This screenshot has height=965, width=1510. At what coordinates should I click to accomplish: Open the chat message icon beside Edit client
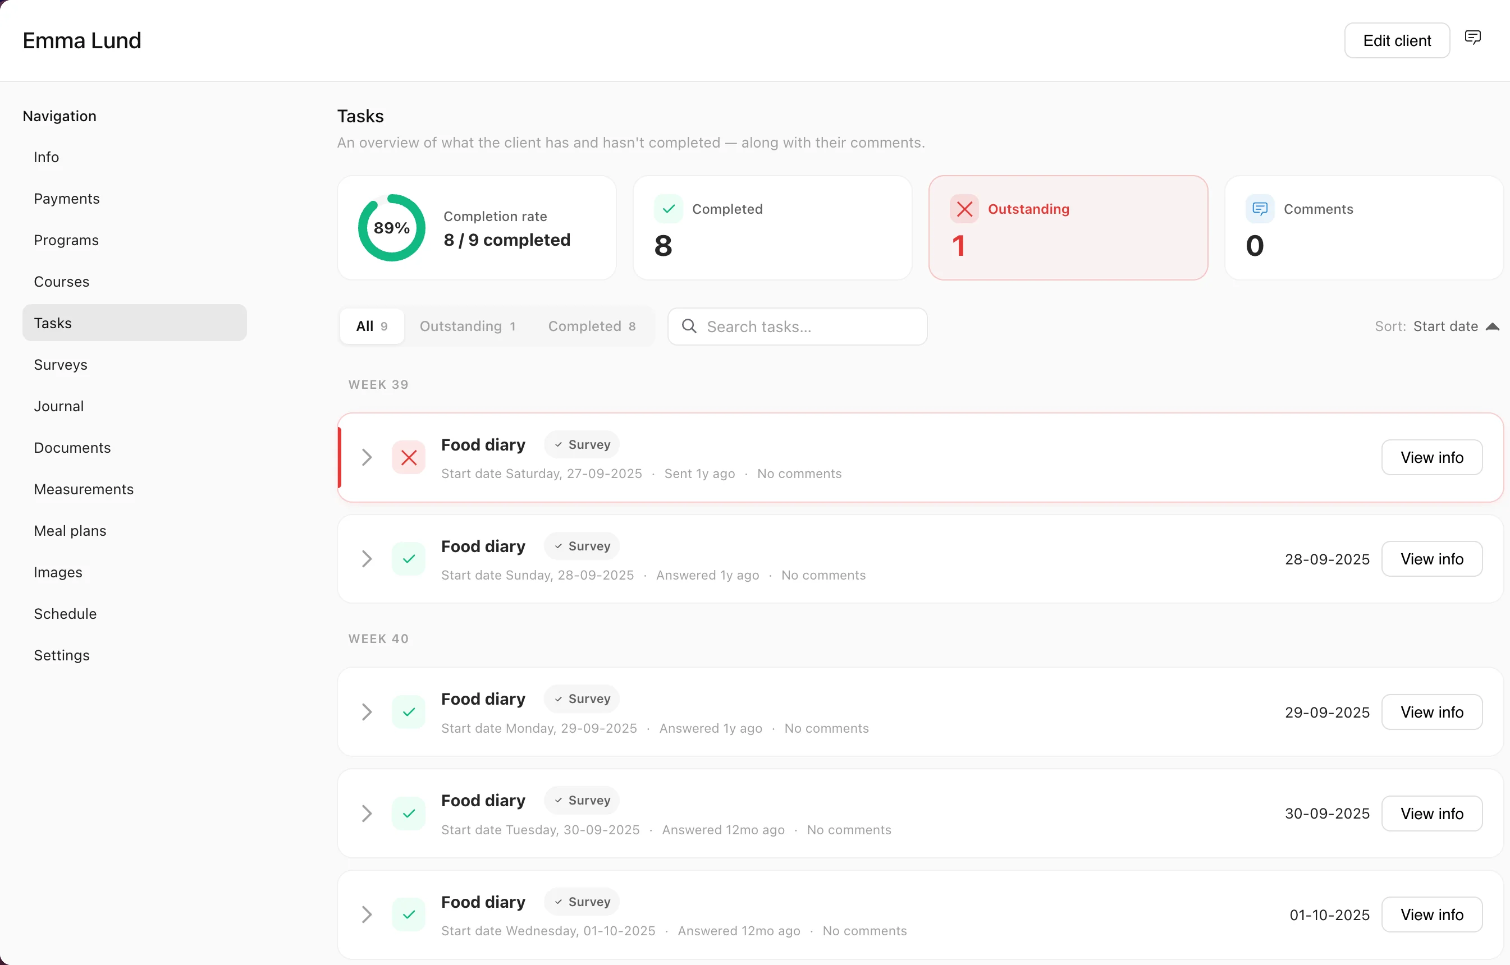click(1472, 38)
